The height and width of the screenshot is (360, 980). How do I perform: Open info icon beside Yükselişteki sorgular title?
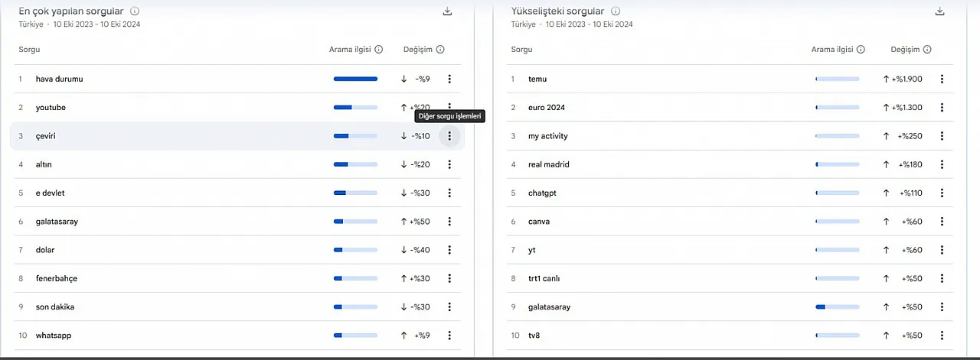[616, 11]
